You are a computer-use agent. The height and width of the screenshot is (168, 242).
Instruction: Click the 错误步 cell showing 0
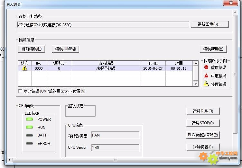[59, 68]
